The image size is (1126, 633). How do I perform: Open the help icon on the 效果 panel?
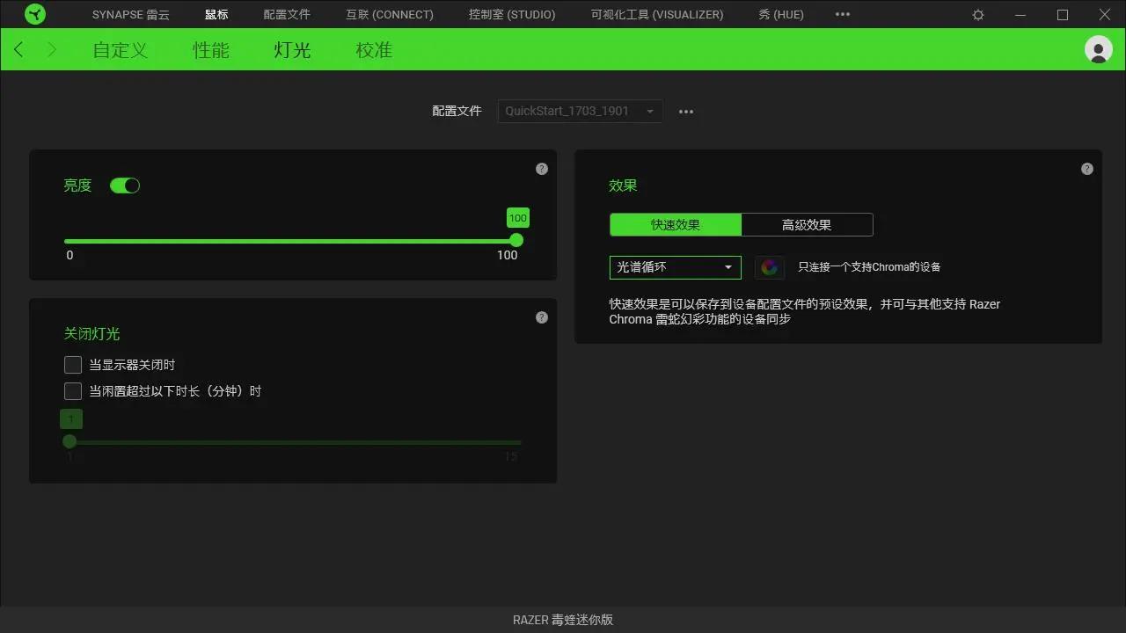[x=1087, y=168]
